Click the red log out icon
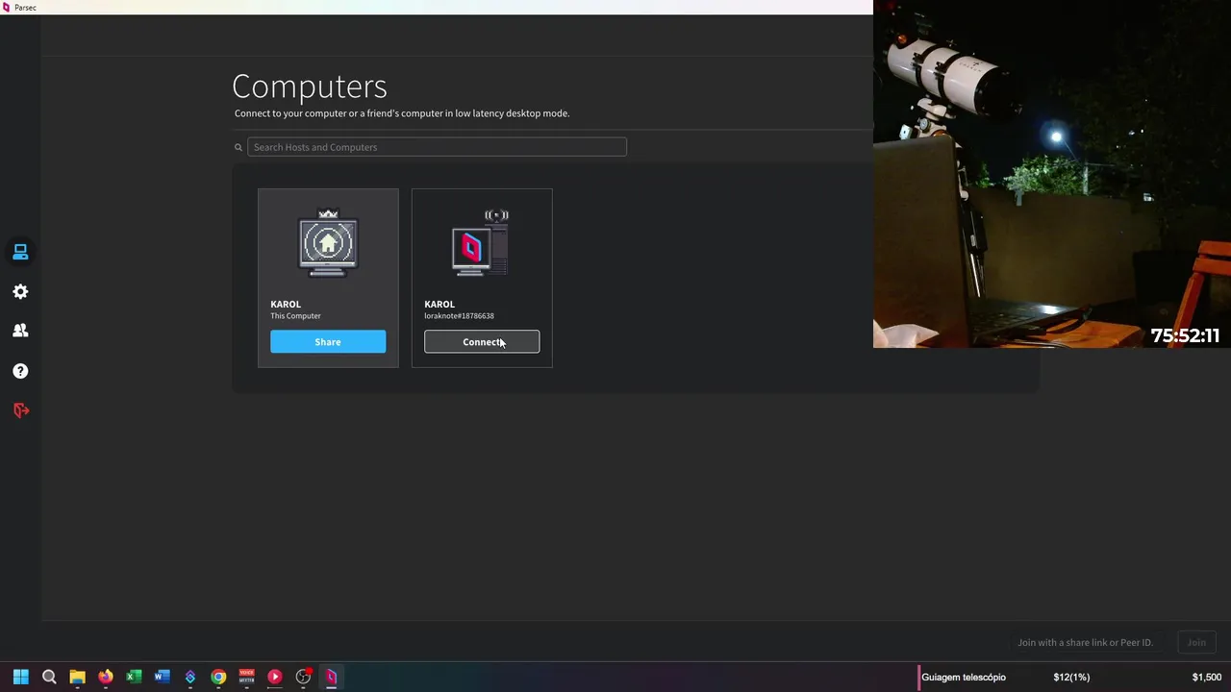The image size is (1231, 692). tap(20, 410)
